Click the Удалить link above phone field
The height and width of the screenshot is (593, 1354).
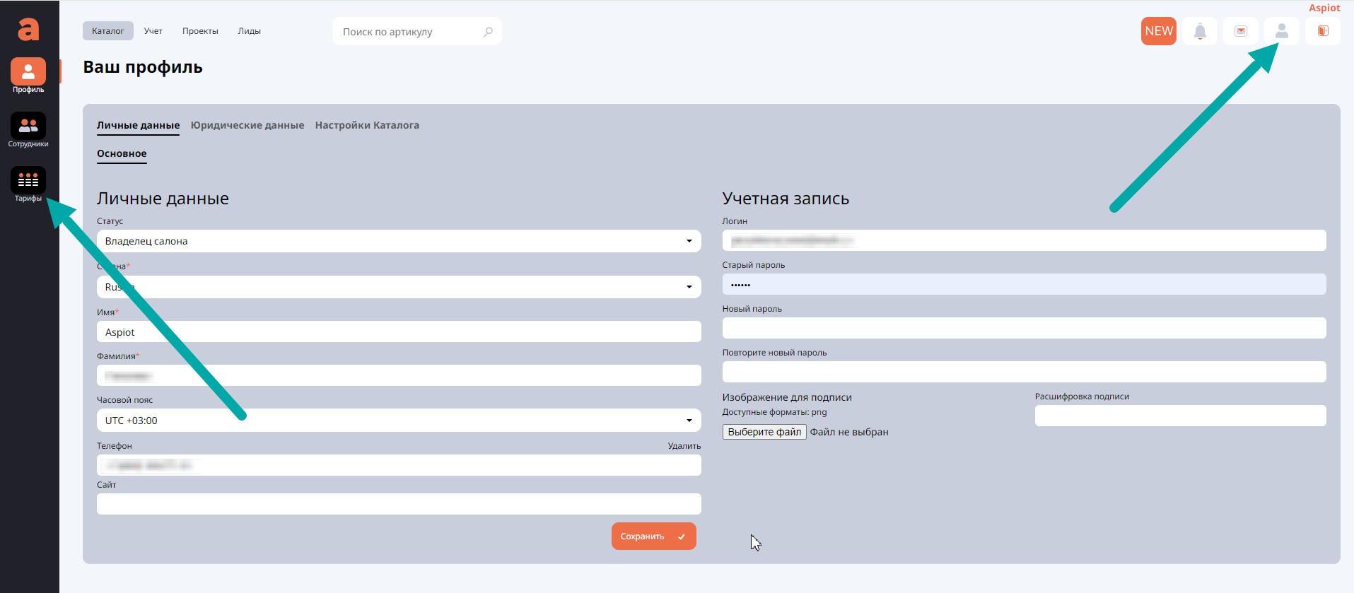tap(684, 446)
